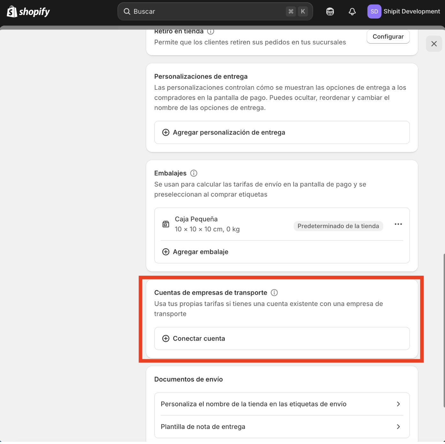Click the Shopify logo
The image size is (445, 444).
(x=28, y=11)
